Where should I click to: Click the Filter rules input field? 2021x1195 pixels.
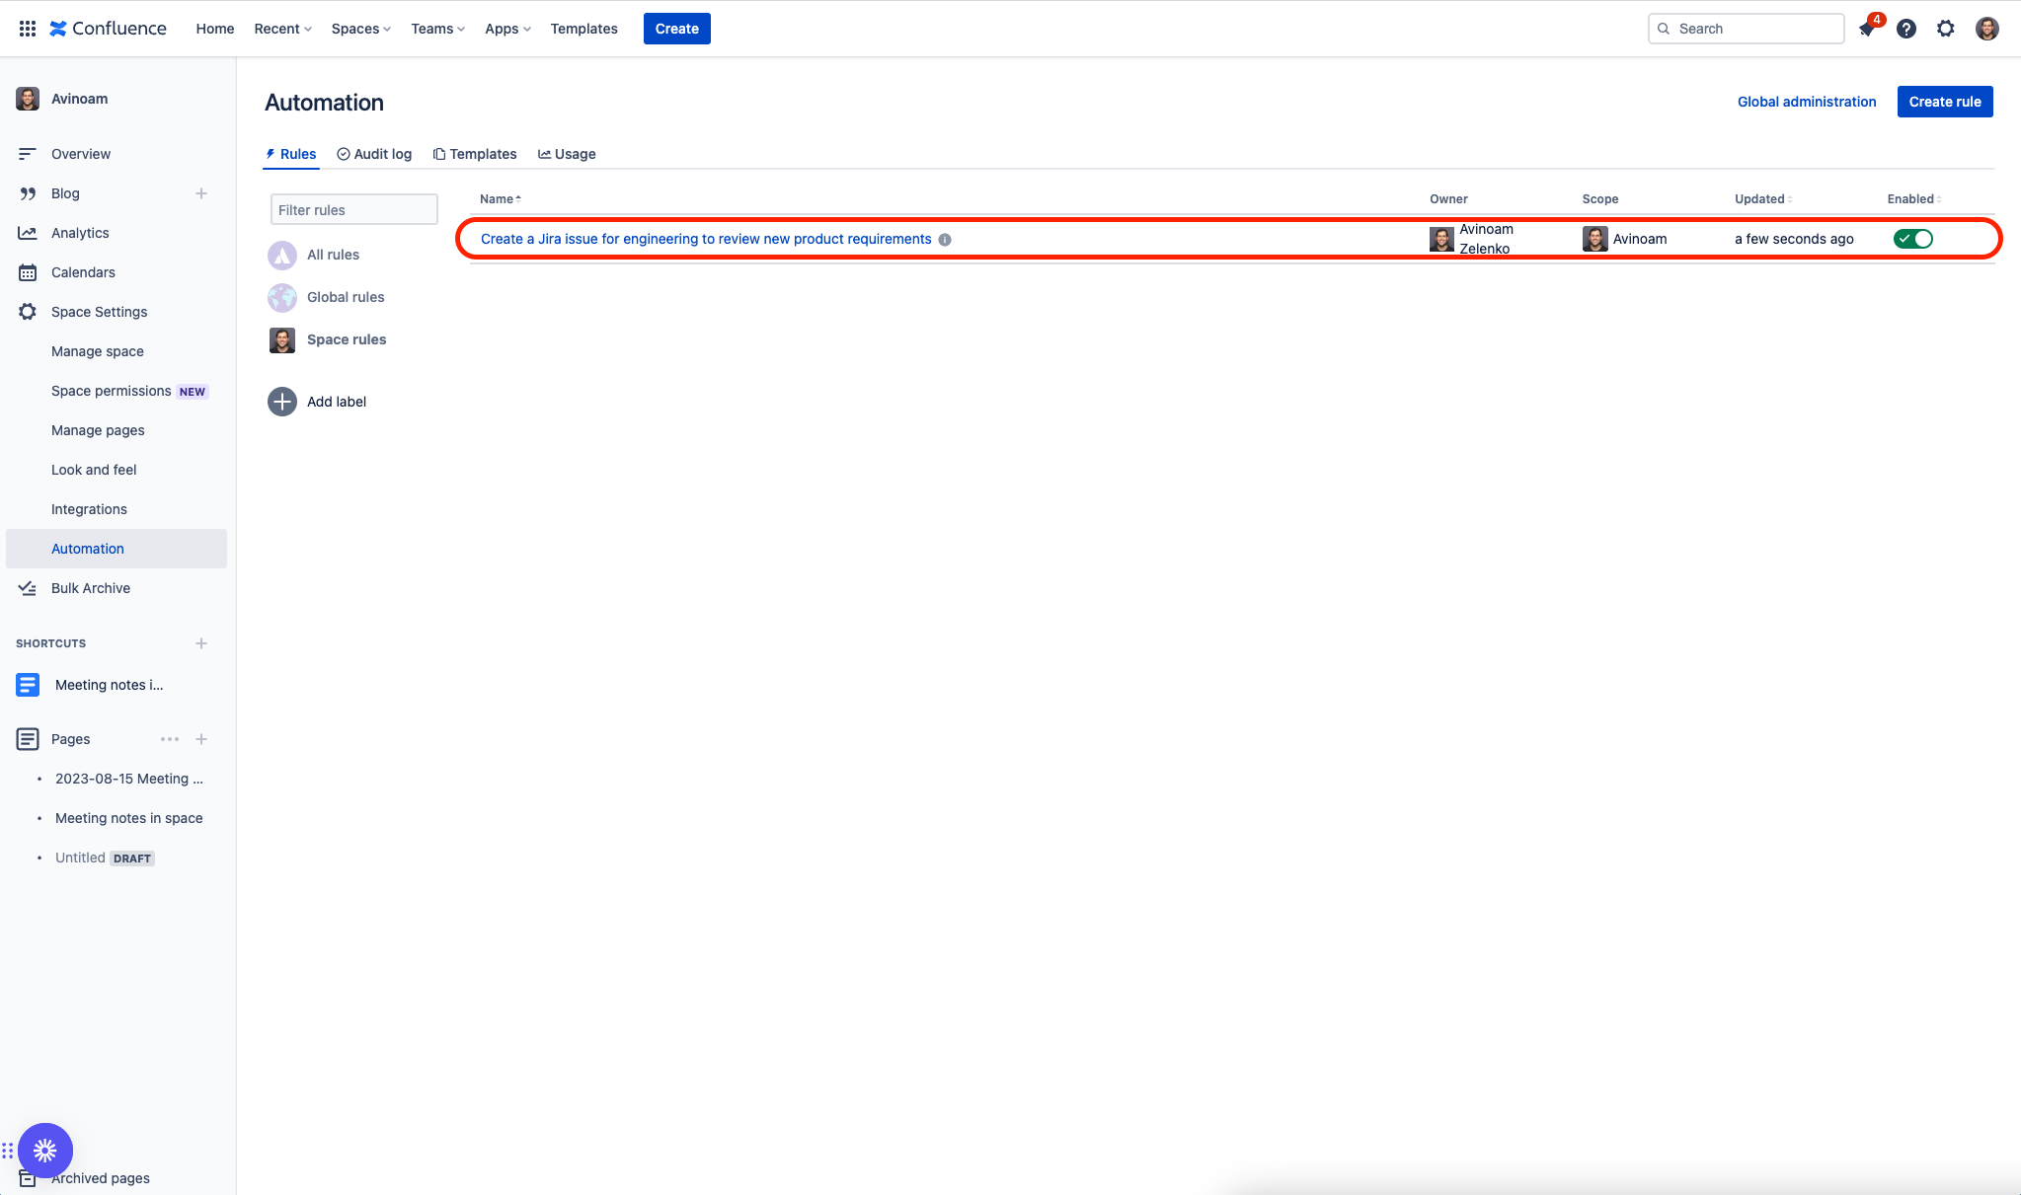353,209
